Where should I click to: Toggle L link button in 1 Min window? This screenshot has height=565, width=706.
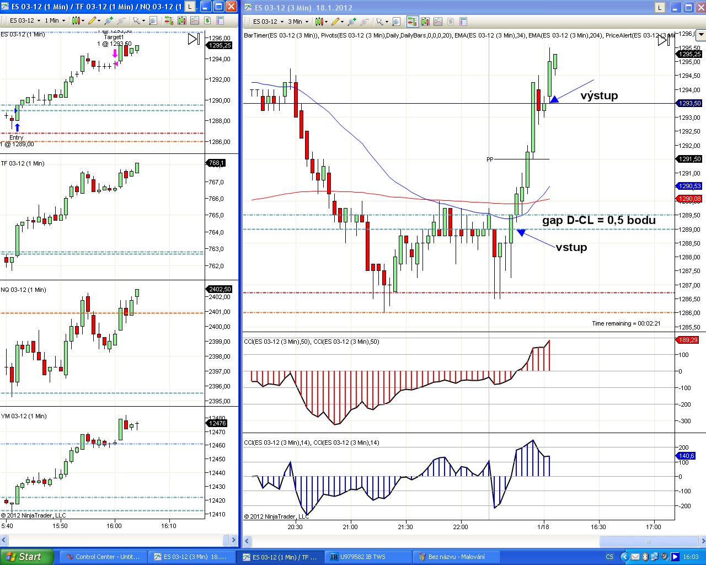(190, 7)
